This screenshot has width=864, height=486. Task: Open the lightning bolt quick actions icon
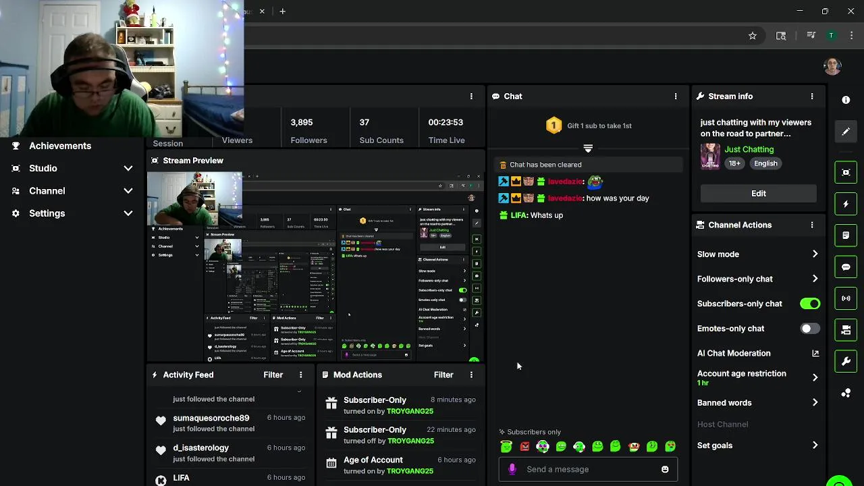click(846, 204)
